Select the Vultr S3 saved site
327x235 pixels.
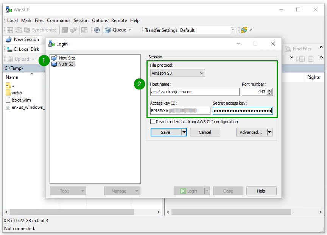point(65,63)
